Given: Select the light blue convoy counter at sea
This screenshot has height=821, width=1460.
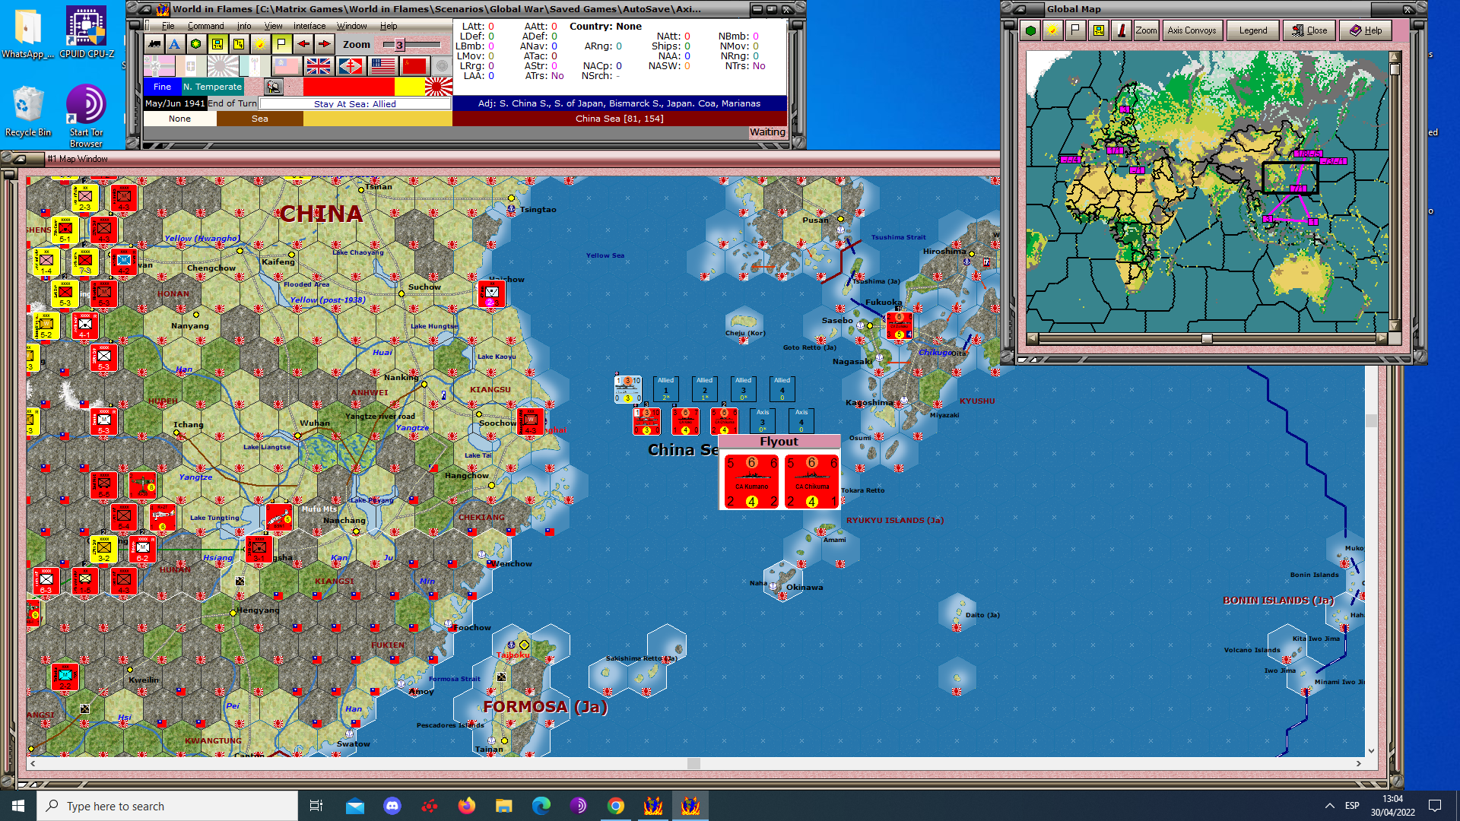Looking at the screenshot, I should click(628, 389).
